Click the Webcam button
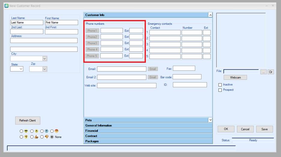The image size is (281, 157). click(235, 77)
